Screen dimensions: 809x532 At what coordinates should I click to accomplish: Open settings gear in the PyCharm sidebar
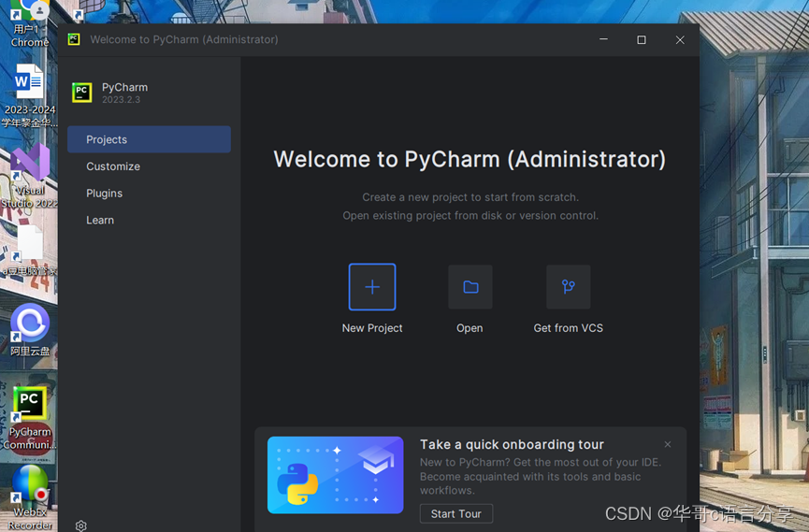(x=81, y=525)
